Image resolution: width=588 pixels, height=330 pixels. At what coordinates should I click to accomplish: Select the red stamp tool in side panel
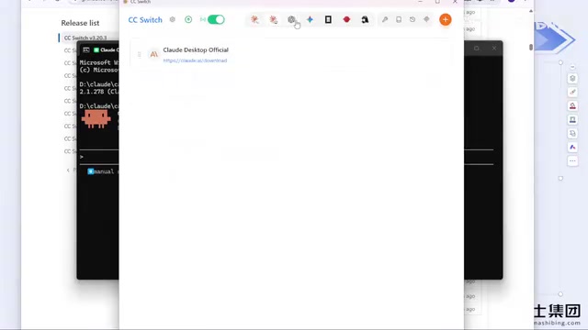point(572,106)
